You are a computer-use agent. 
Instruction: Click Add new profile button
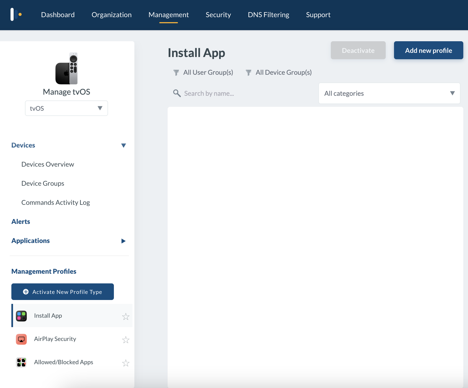[x=428, y=50]
